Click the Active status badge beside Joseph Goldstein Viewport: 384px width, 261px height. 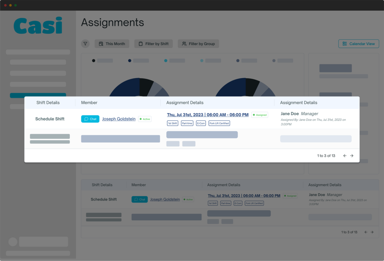point(145,119)
